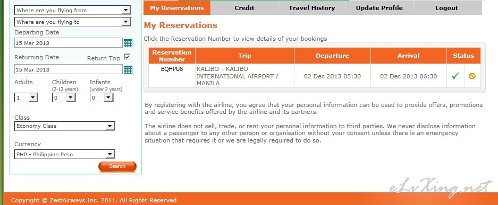Open the PHP Philippine Peso currency dropdown
The width and height of the screenshot is (498, 205).
(x=64, y=154)
